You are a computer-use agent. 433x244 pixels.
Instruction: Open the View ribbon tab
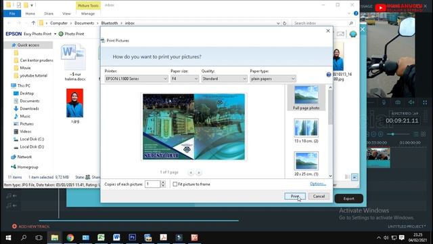point(66,14)
